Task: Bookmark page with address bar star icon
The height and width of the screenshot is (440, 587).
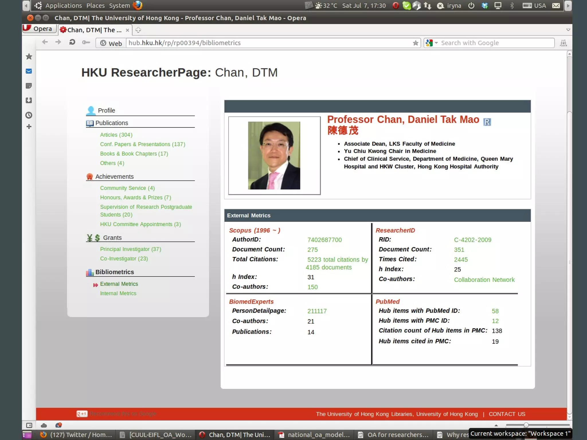Action: [415, 43]
